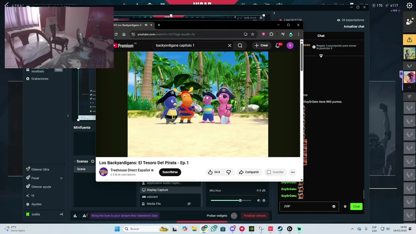Run YouTube search with magnifier icon
The width and height of the screenshot is (416, 234).
click(240, 45)
